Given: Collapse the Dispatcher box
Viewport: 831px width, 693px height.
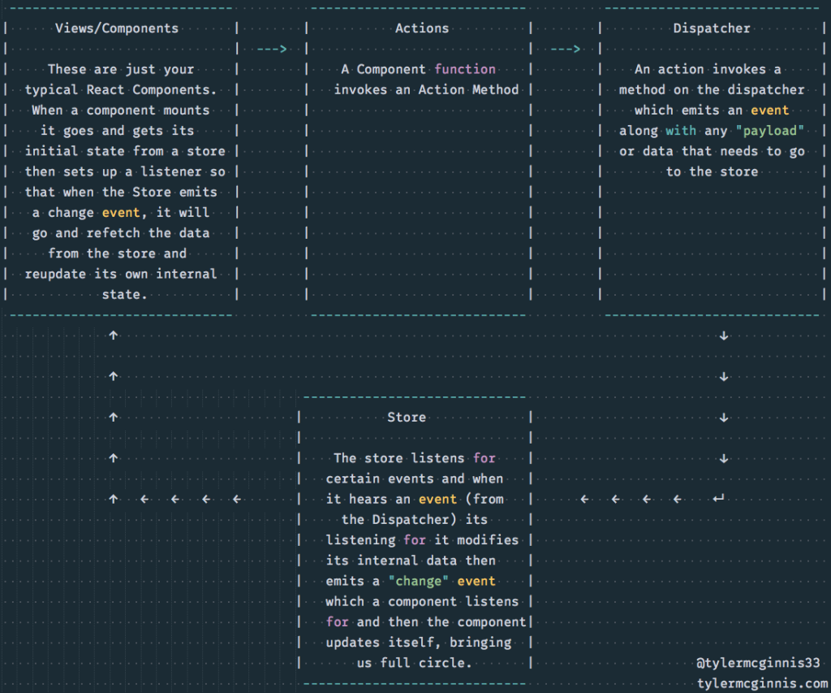Looking at the screenshot, I should 712,28.
